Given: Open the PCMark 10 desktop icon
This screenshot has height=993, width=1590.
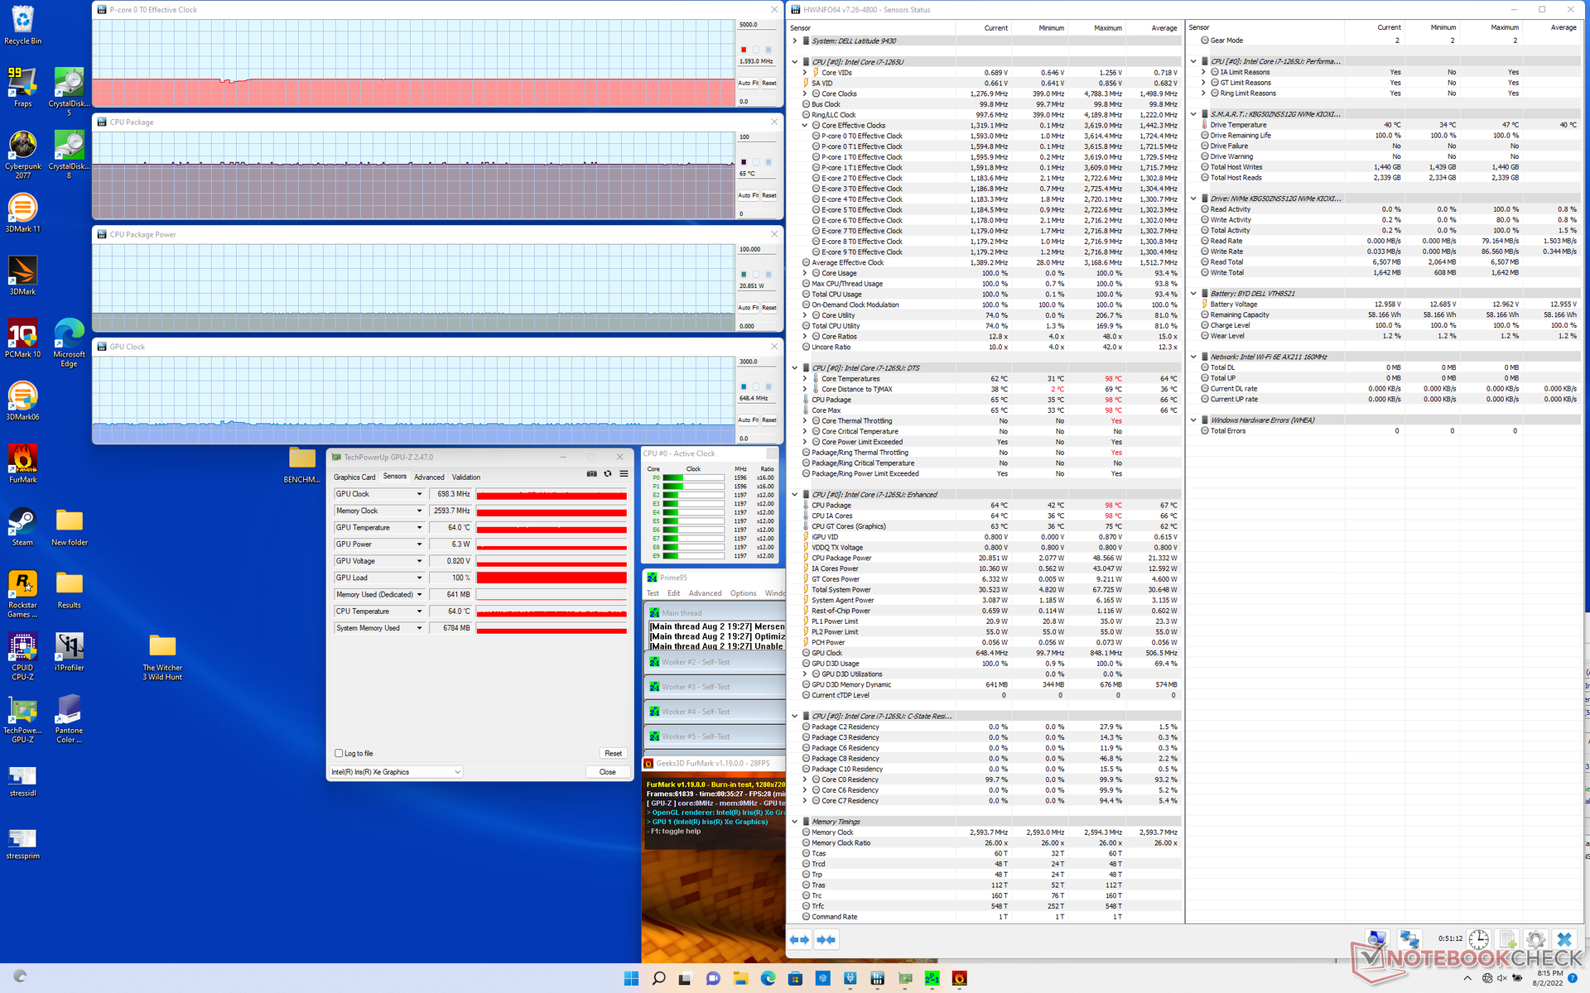Looking at the screenshot, I should click(x=22, y=338).
